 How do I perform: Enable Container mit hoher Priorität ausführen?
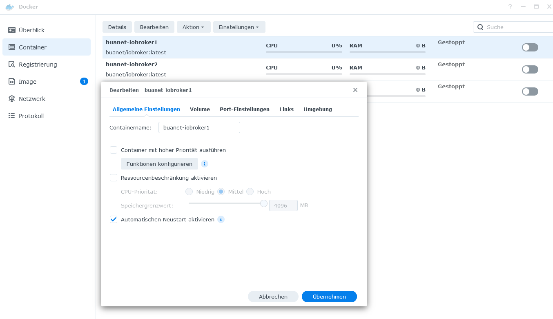pyautogui.click(x=114, y=150)
